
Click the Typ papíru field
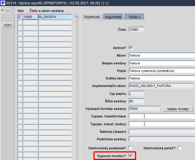(x=136, y=94)
